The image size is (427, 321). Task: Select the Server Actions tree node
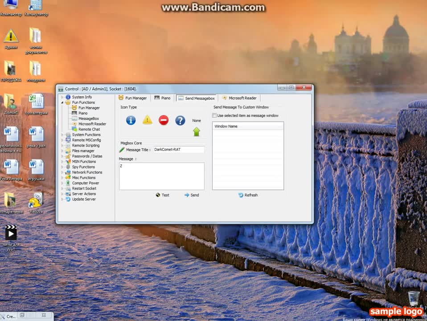coord(84,194)
